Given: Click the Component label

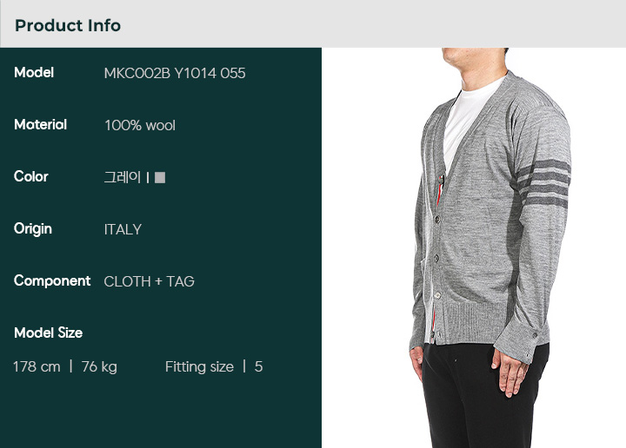Looking at the screenshot, I should 52,281.
